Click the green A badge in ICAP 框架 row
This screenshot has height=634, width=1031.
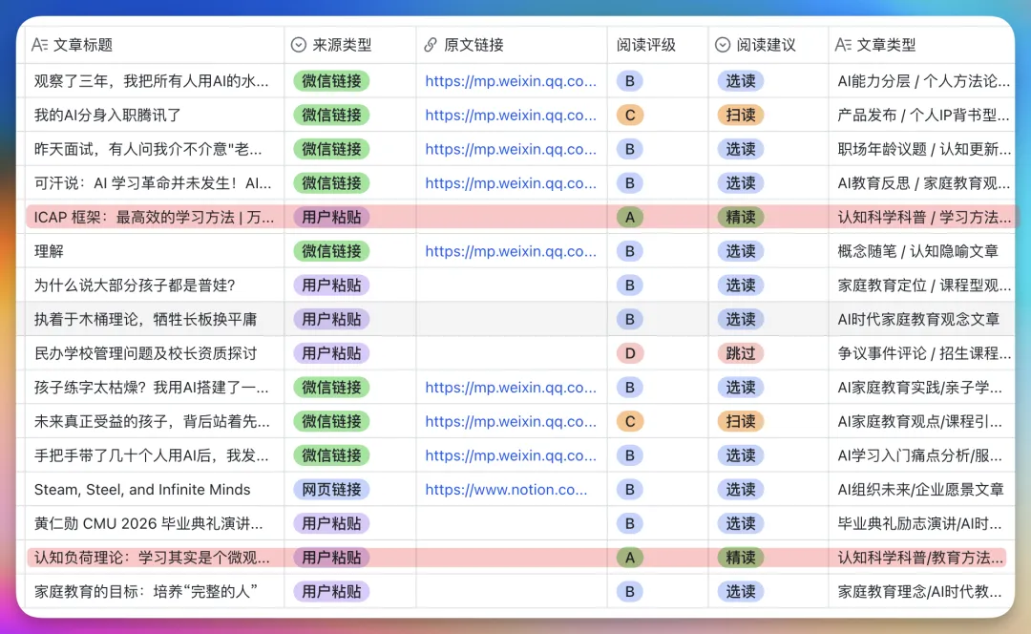click(630, 217)
